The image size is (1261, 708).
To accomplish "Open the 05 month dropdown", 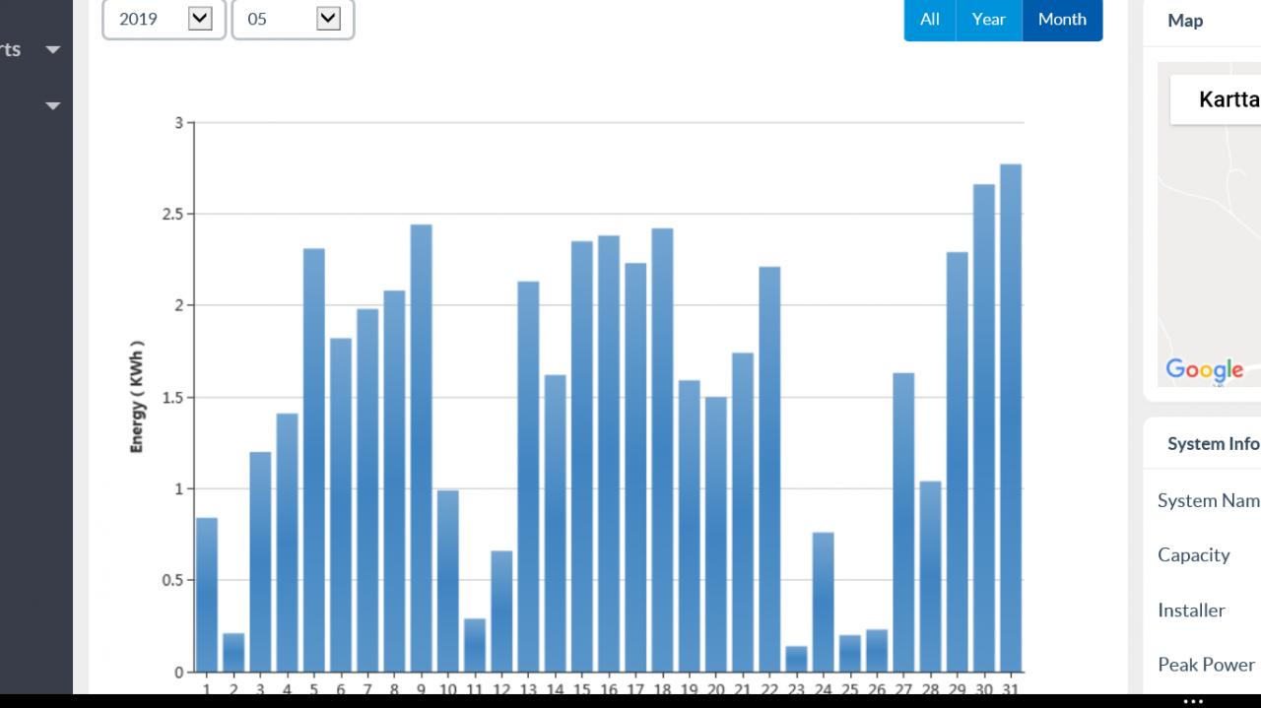I will click(x=293, y=19).
